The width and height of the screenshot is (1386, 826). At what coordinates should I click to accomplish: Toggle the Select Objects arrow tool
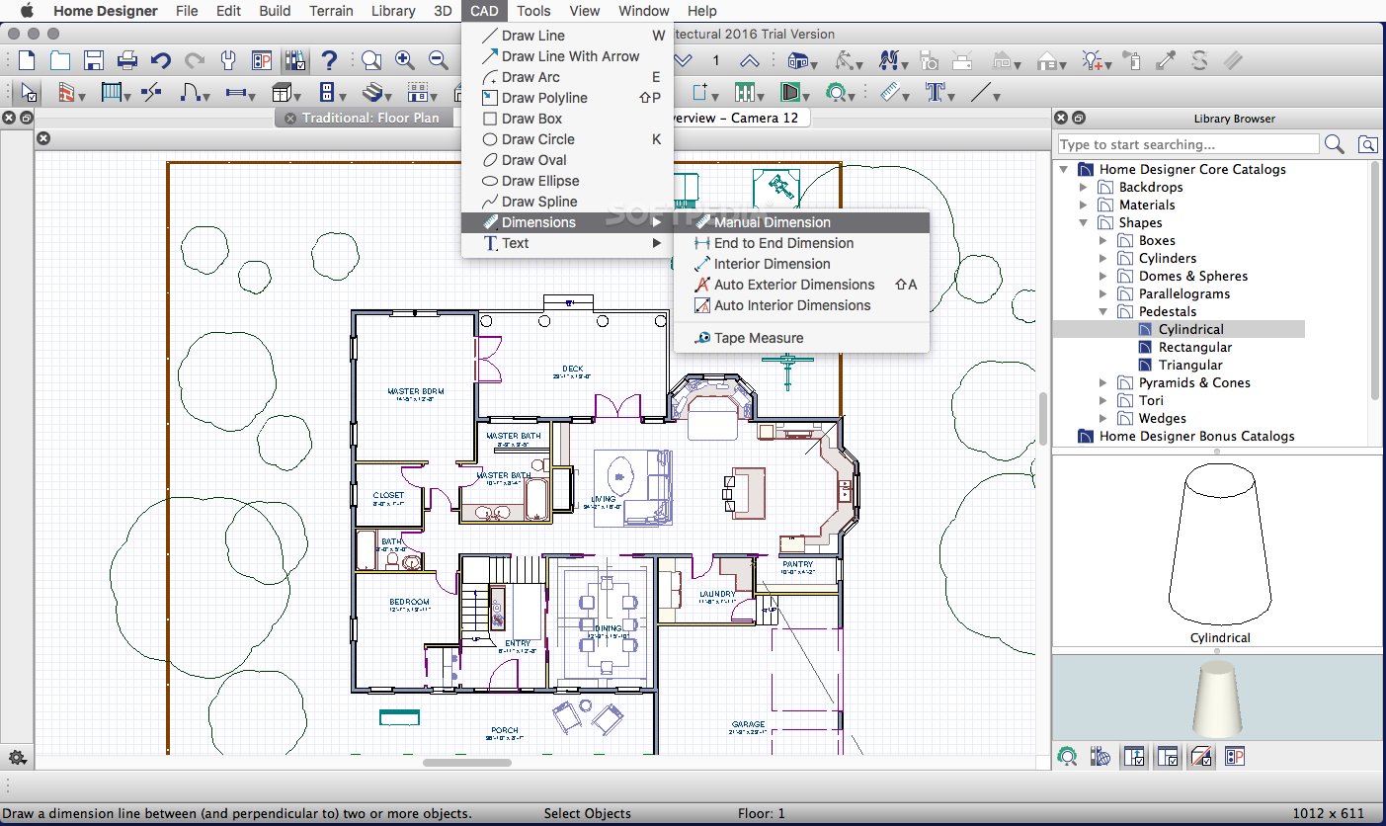(x=28, y=93)
